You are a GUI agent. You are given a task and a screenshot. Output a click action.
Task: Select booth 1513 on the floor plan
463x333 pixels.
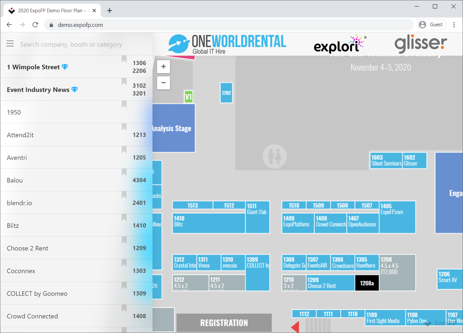coord(193,205)
